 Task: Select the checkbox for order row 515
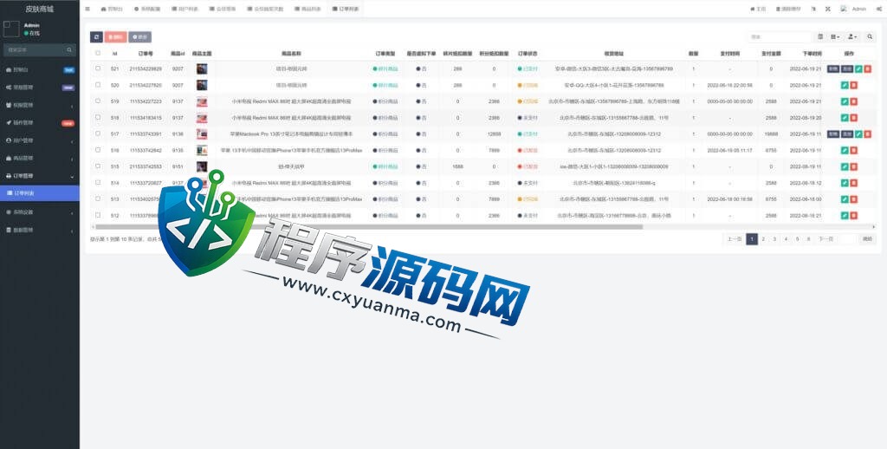(x=98, y=166)
